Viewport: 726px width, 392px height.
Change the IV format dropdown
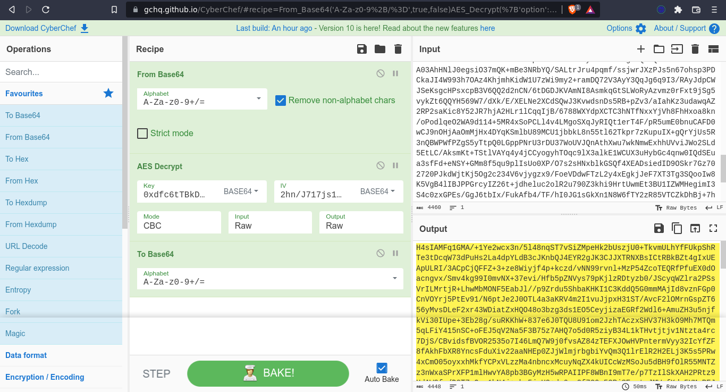[x=377, y=191]
